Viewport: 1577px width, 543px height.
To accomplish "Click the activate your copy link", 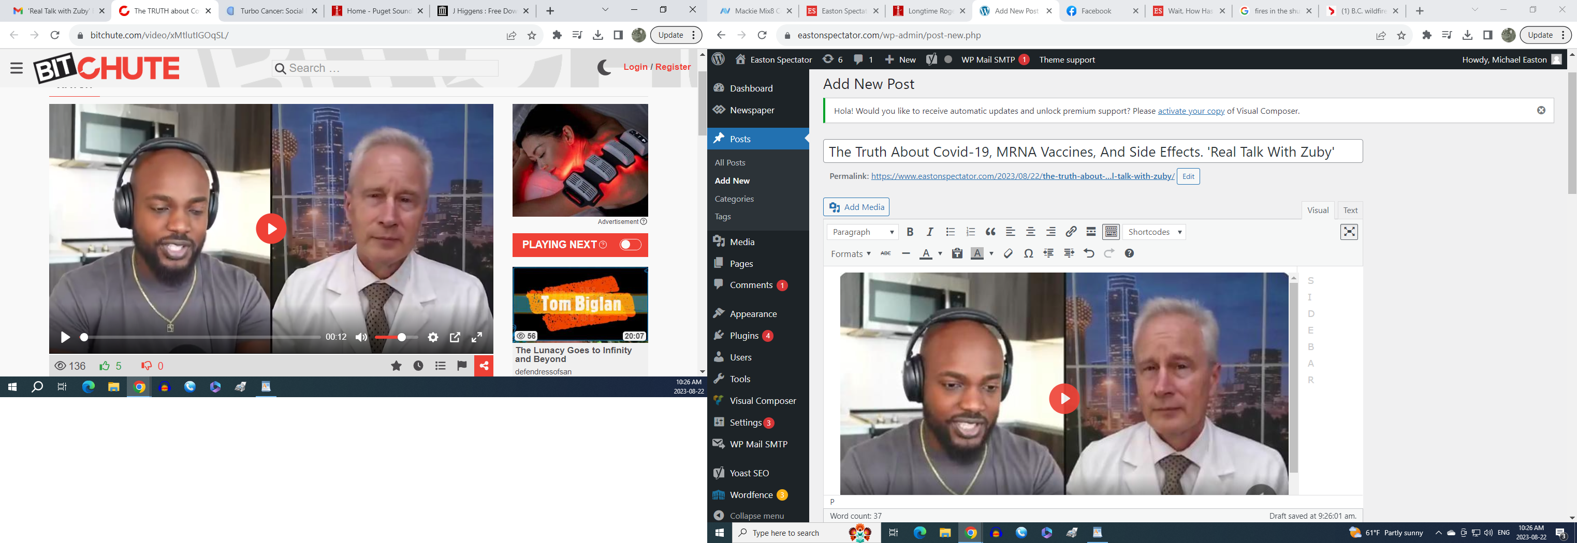I will click(1191, 111).
